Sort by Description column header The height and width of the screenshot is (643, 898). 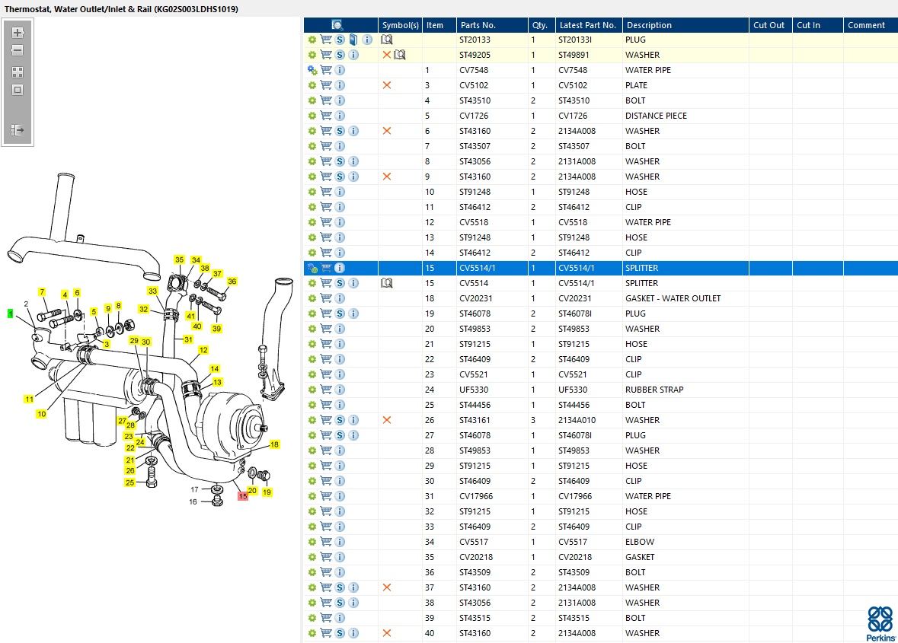(685, 25)
